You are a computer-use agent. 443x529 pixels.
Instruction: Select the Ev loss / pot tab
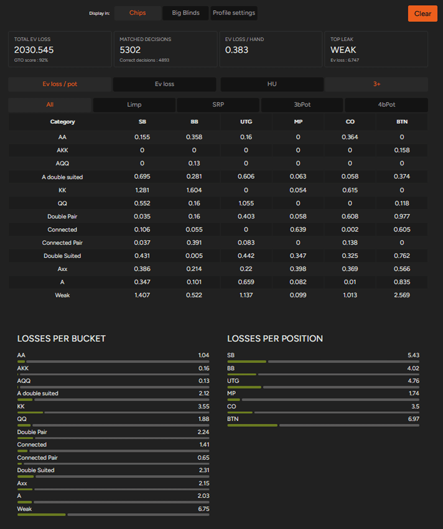(x=60, y=84)
